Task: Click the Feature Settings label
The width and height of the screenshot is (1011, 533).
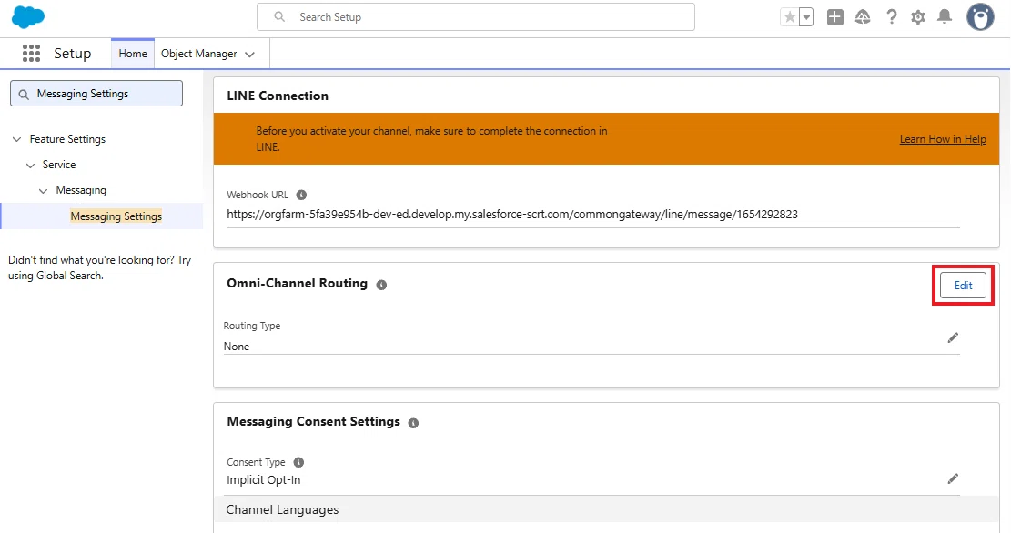Action: coord(67,139)
